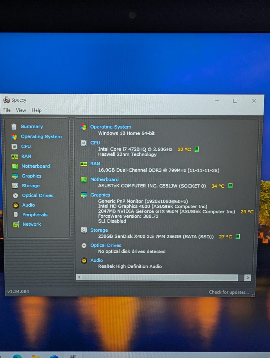Click the Audio speaker icon in summary pane
This screenshot has height=358, width=270.
[x=84, y=261]
